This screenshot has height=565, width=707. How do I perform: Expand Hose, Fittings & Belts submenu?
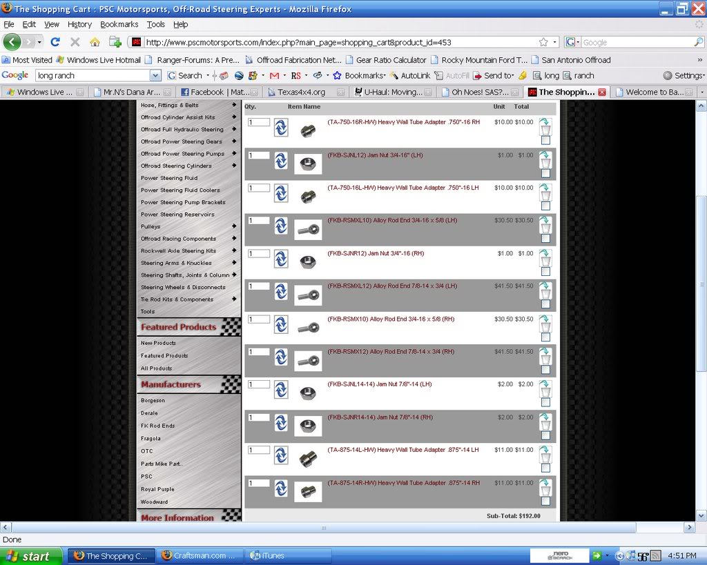click(234, 105)
